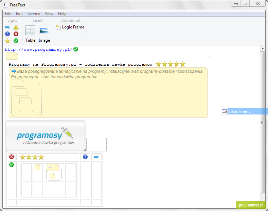Click the vertical scrollbar thumb
This screenshot has width=268, height=211.
pos(263,122)
